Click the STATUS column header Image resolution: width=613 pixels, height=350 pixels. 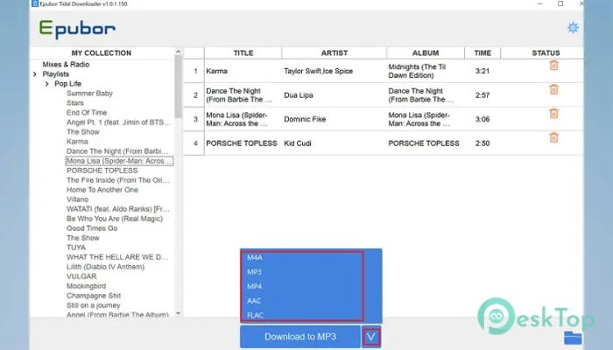[546, 52]
